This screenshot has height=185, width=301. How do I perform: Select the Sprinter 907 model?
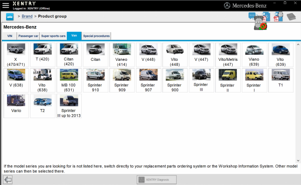point(148,80)
